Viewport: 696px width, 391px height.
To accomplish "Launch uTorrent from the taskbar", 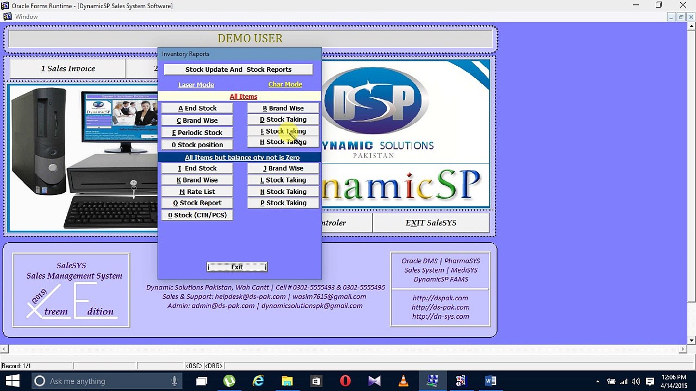I will 229,381.
